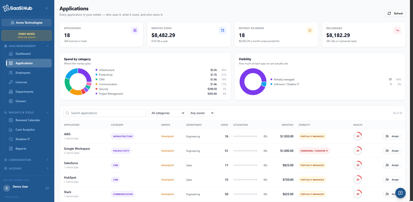Open the Licences page

coord(29,82)
